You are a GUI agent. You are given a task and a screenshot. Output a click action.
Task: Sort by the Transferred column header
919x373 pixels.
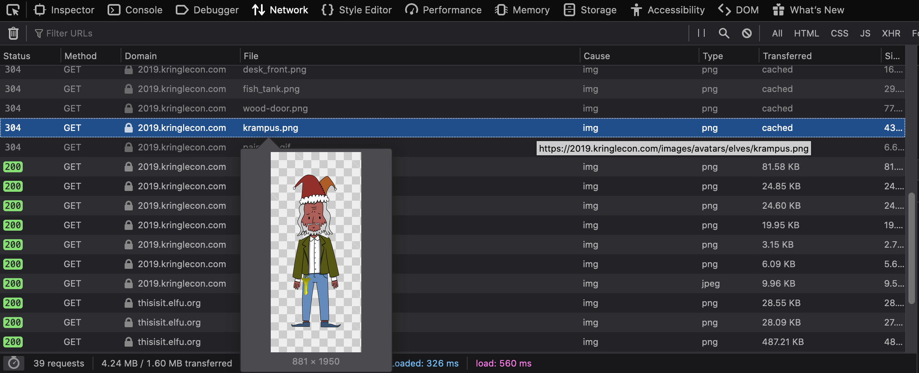tap(820, 56)
